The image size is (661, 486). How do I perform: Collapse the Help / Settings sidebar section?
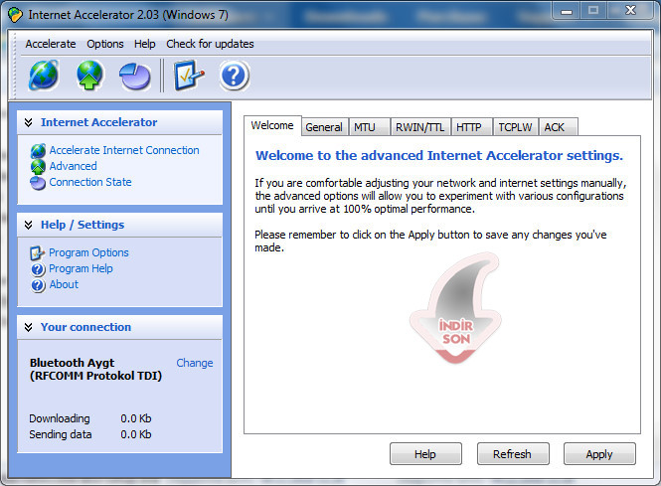click(28, 225)
